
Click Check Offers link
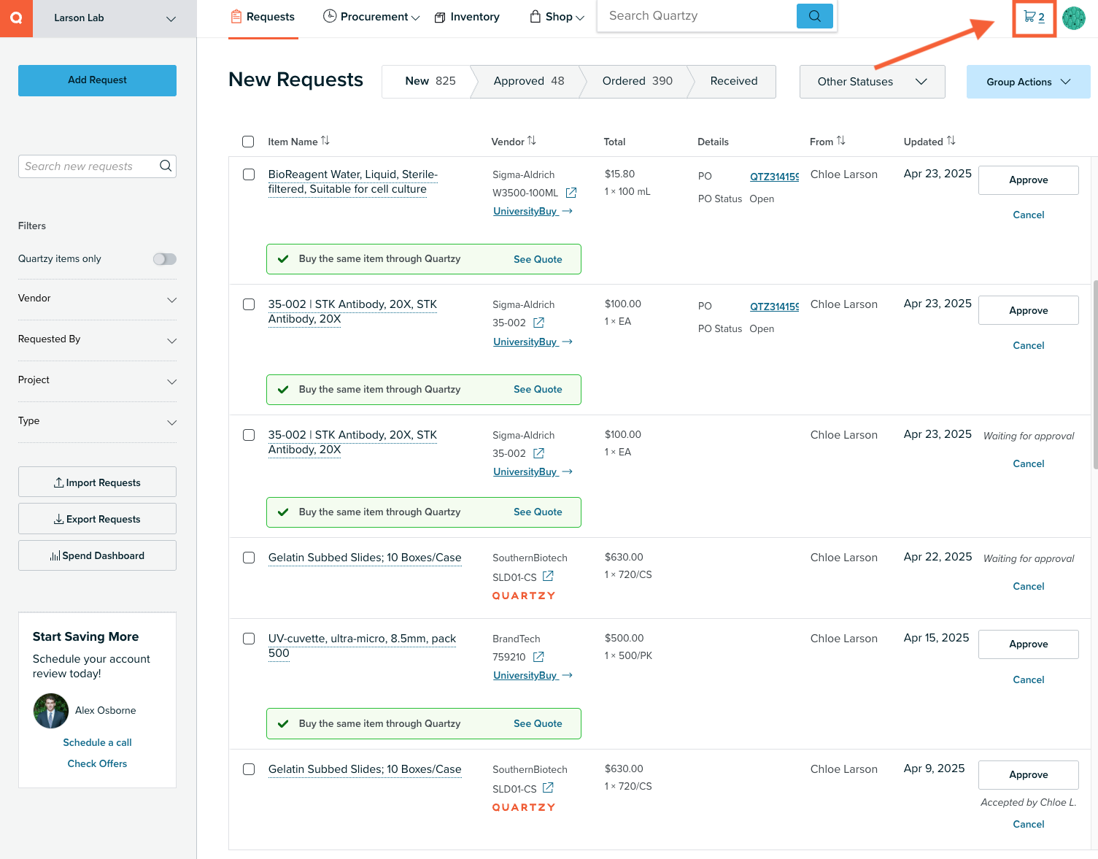click(x=97, y=763)
